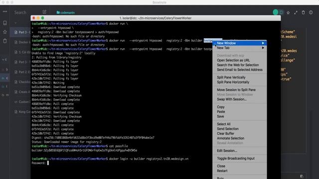Select the 'Checklist' note in Boostnote list

coord(20,82)
